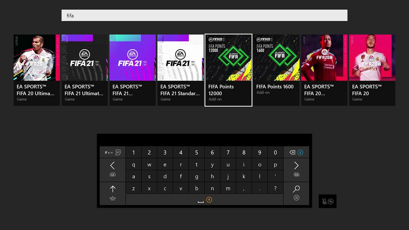409x230 pixels.
Task: Choose the letter v key
Action: pyautogui.click(x=181, y=188)
